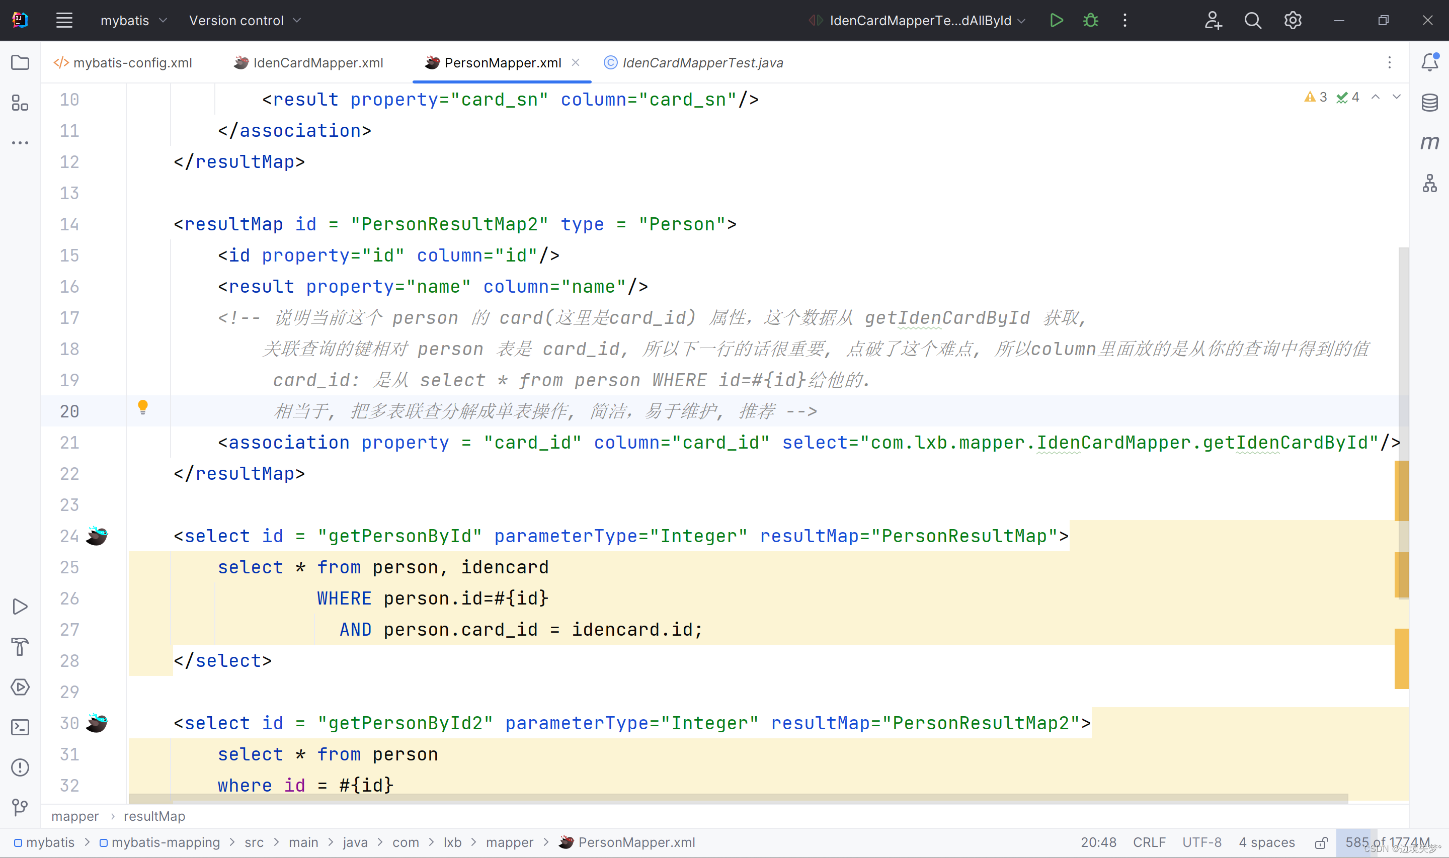
Task: Show more tool windows ellipsis
Action: tap(20, 143)
